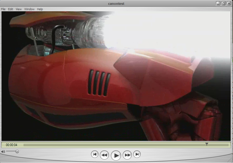This screenshot has height=163, width=233.
Task: Click the volume slider knob
Action: click(17, 151)
